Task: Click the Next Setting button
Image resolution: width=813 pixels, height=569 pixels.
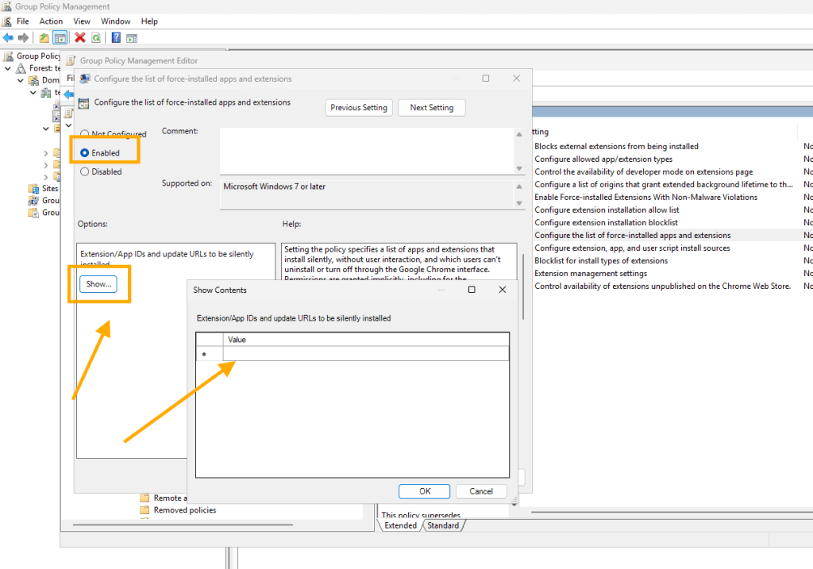Action: click(431, 108)
